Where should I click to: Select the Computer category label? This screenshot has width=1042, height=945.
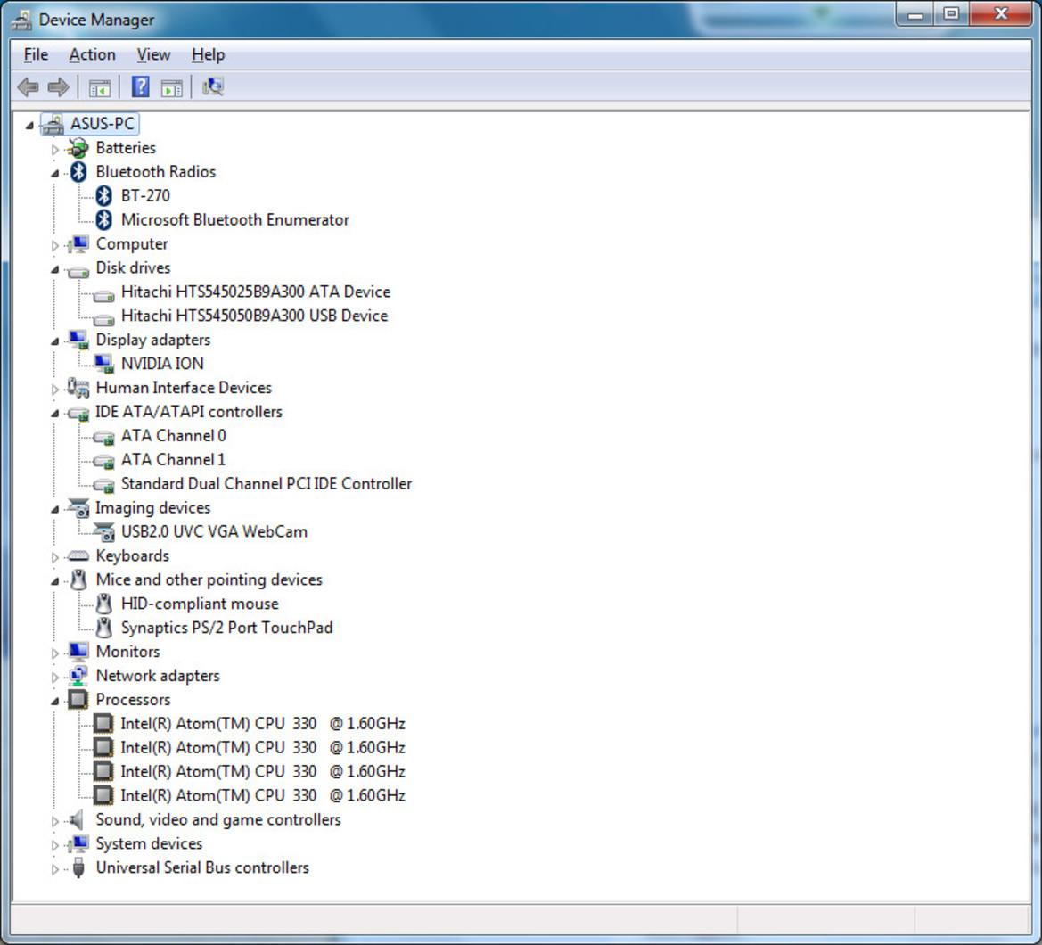coord(132,244)
